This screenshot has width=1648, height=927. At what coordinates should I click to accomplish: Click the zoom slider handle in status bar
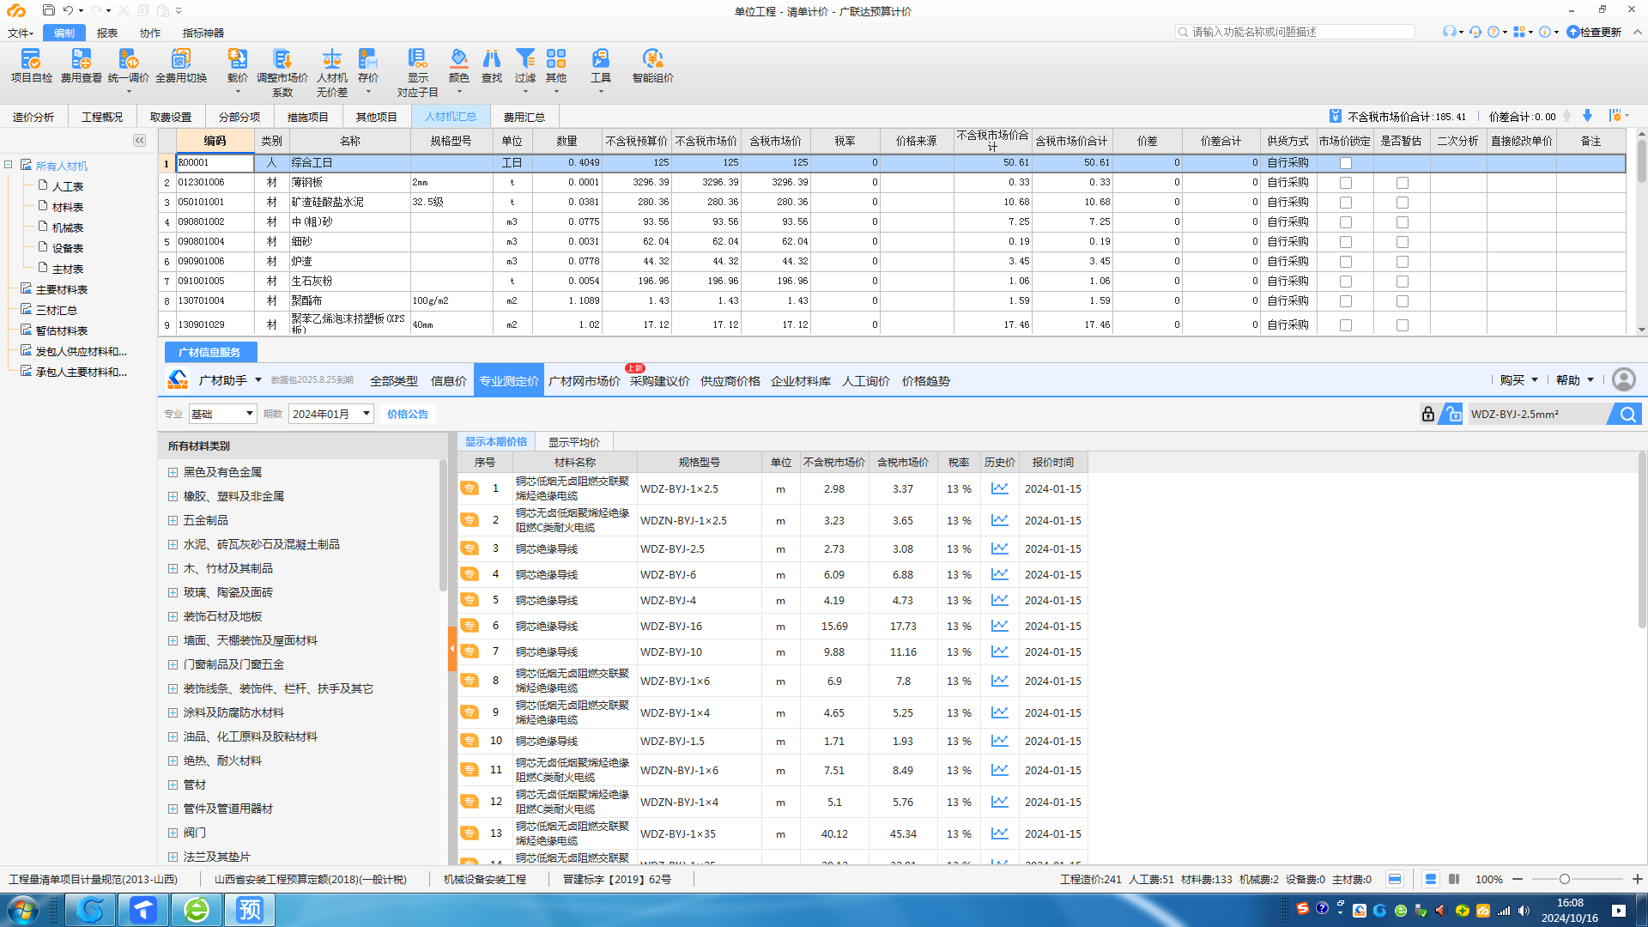tap(1565, 879)
